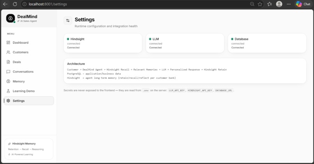Bookmark page with the star icon
Viewport: 314px width, 164px height.
tap(260, 4)
